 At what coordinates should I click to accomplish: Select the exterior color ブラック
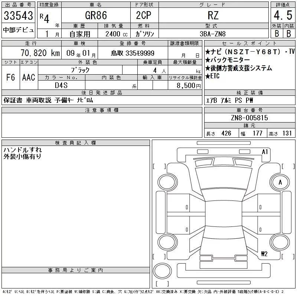point(80,70)
